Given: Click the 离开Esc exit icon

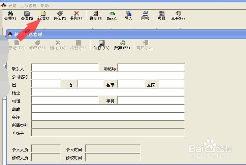Looking at the screenshot, I should (x=178, y=13).
